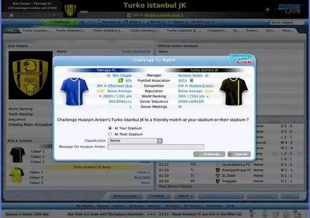The width and height of the screenshot is (310, 218).
Task: Open the Xtreme Evening Qual 3 header link
Action: 164,15
